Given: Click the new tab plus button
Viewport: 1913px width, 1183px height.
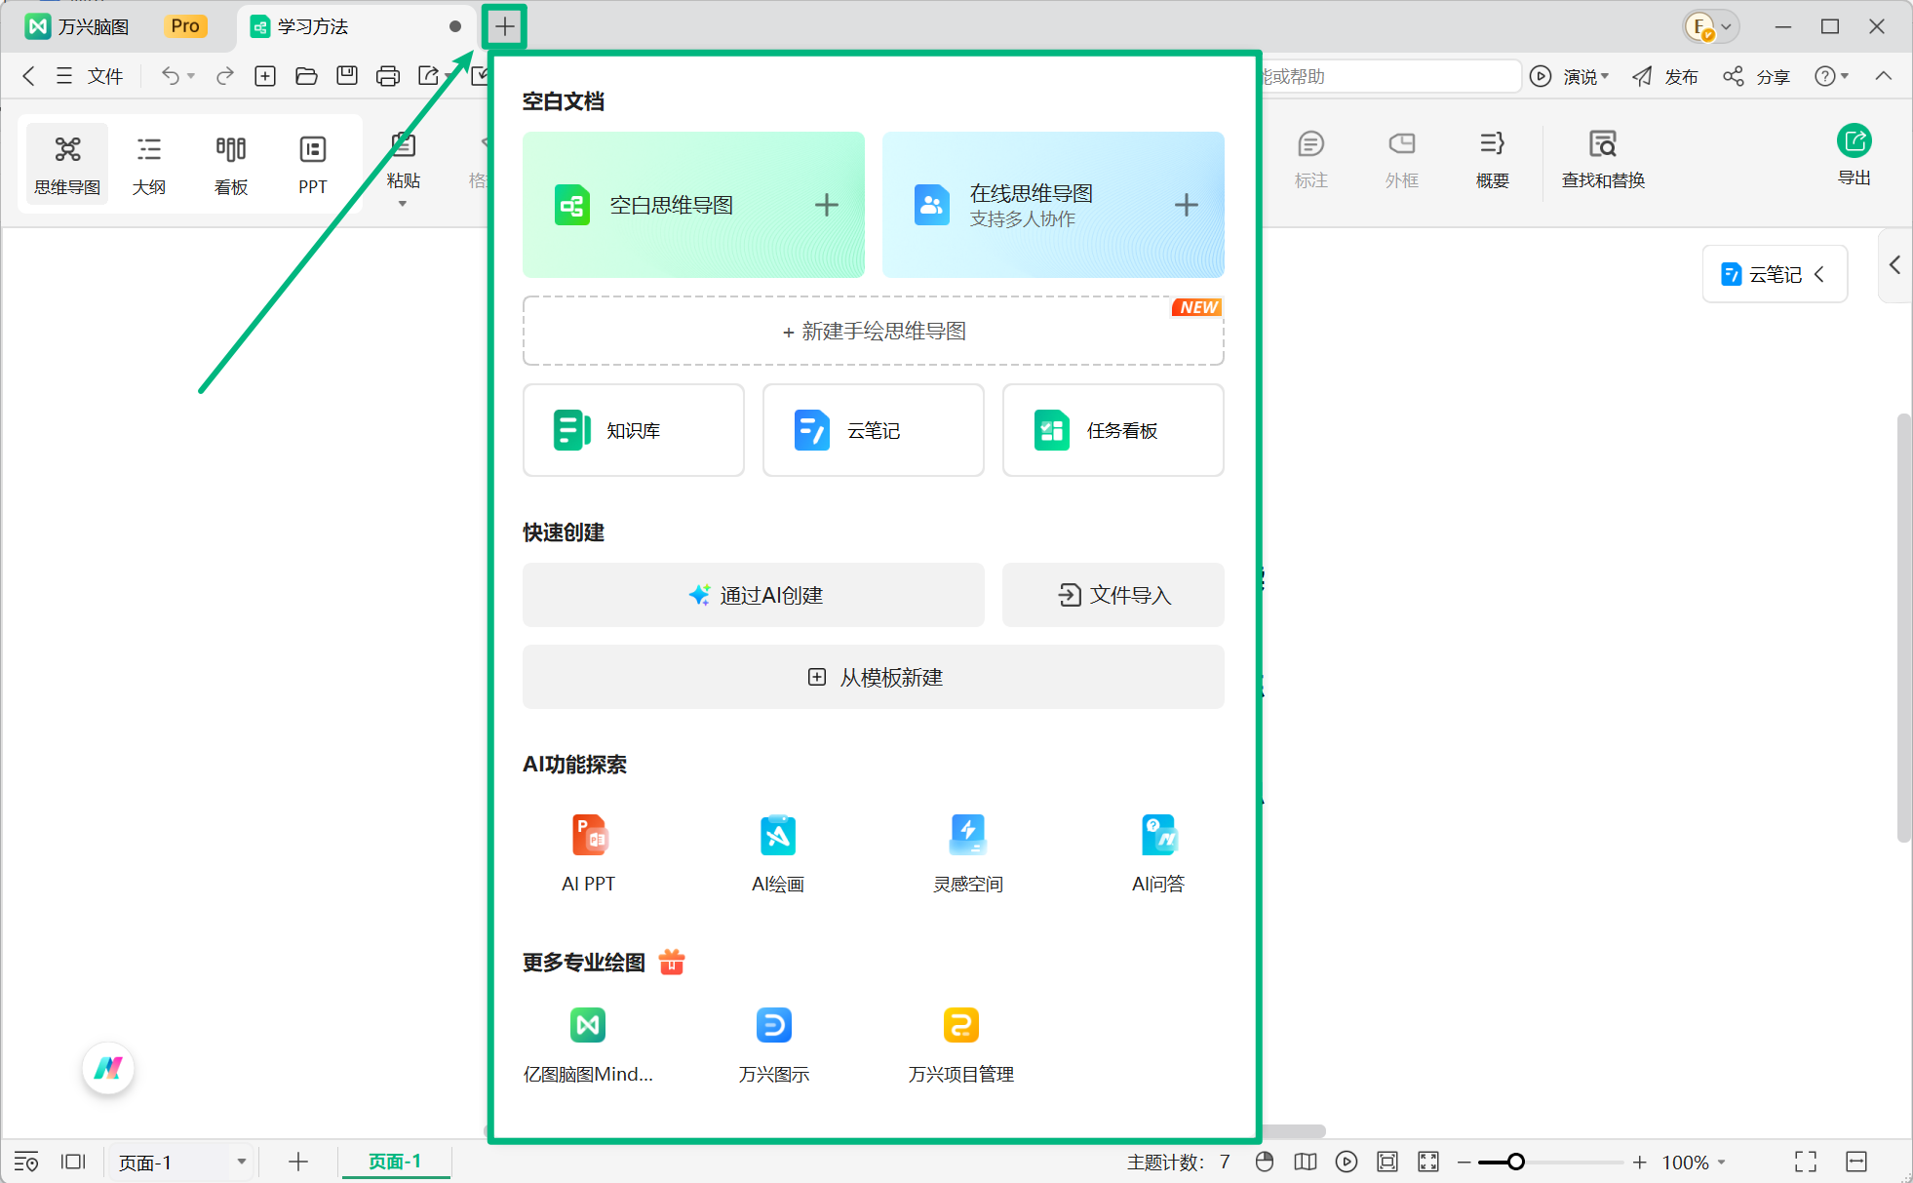Looking at the screenshot, I should (504, 26).
